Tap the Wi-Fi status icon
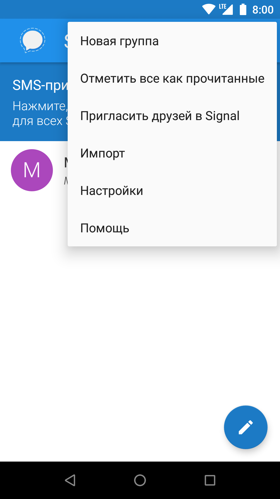Image resolution: width=280 pixels, height=499 pixels. click(209, 9)
